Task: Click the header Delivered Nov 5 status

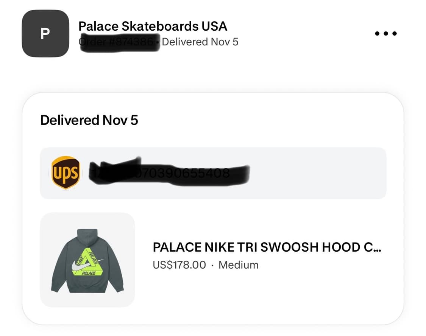Action: coord(200,42)
